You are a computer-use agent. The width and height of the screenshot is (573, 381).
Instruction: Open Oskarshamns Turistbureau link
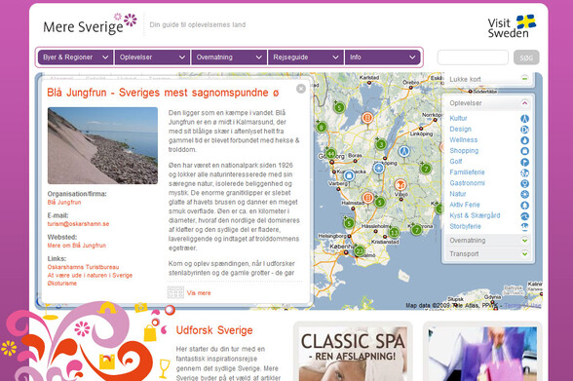pos(83,267)
